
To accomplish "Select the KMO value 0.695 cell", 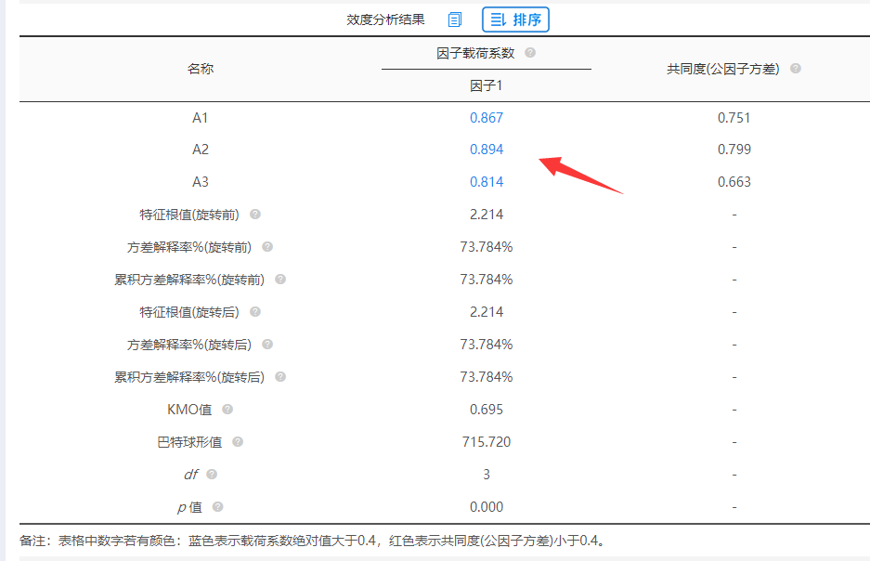I will tap(486, 410).
